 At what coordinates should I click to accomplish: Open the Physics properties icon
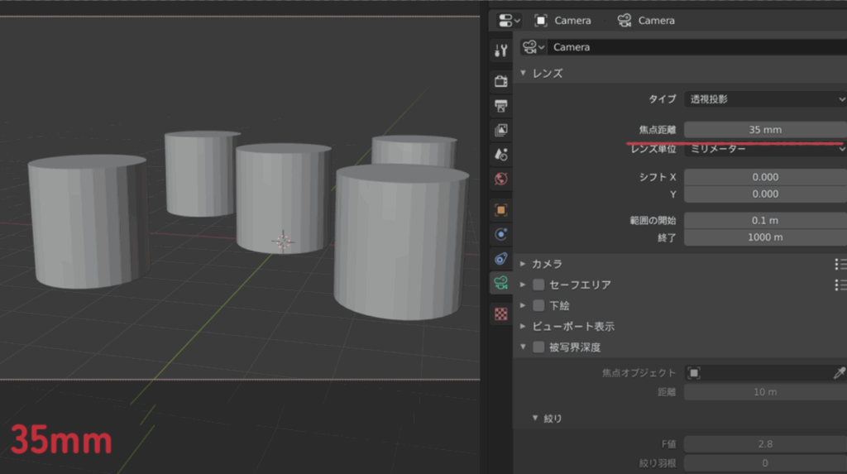pos(500,234)
